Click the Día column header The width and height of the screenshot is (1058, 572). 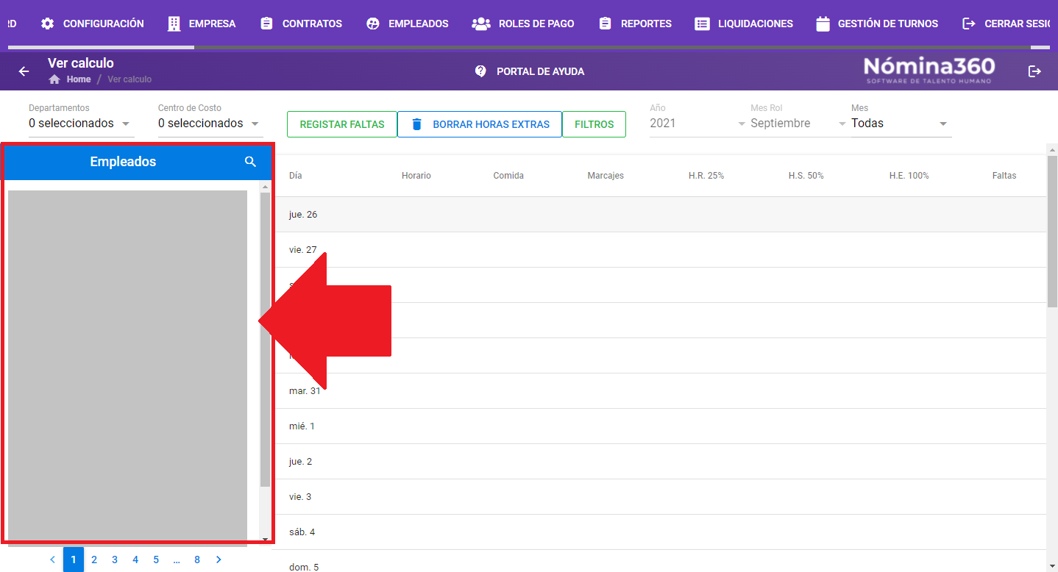click(296, 176)
